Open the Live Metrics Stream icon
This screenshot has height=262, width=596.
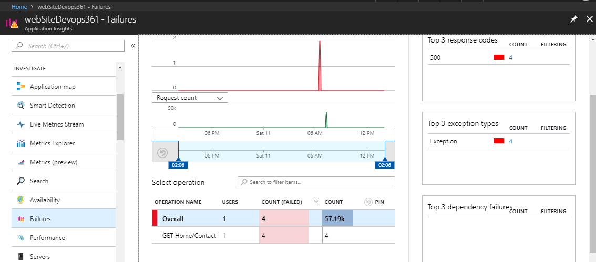(x=20, y=124)
